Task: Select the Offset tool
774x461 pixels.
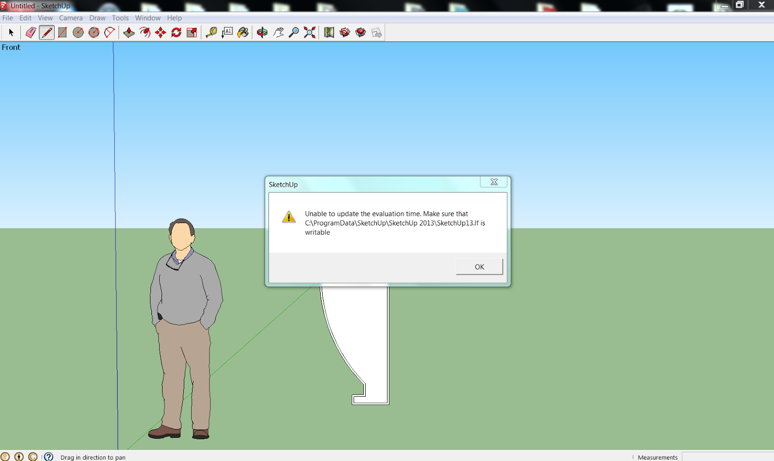Action: 145,32
